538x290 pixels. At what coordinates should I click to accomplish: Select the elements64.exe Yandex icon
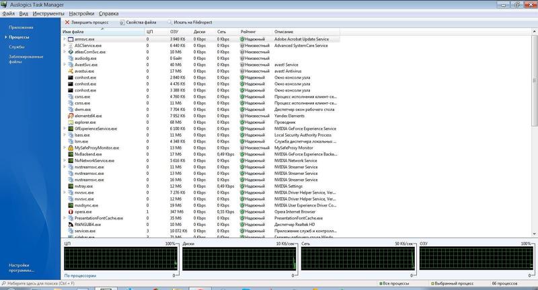(71, 116)
